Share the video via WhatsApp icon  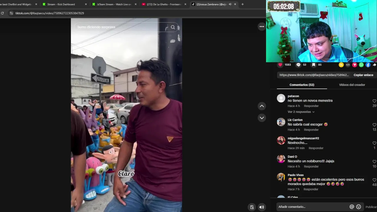[361, 65]
